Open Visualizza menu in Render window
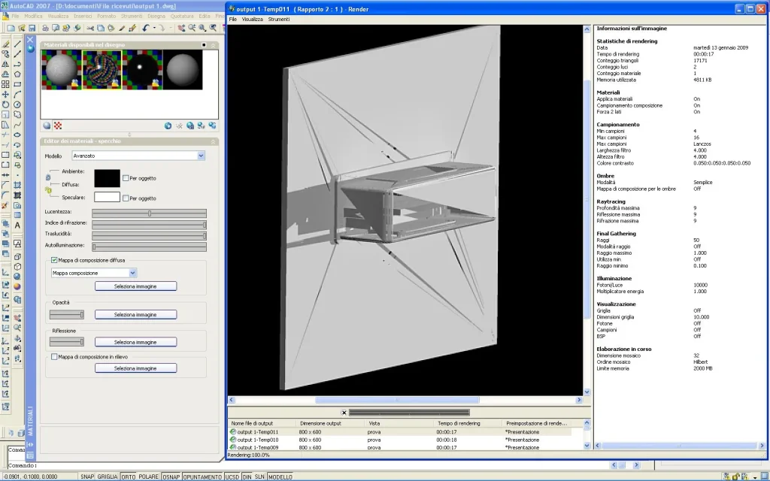This screenshot has height=481, width=770. (x=252, y=19)
